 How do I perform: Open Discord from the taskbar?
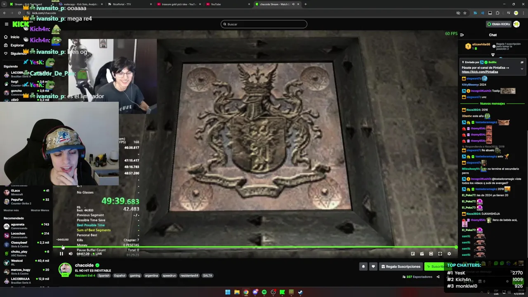coord(255,292)
